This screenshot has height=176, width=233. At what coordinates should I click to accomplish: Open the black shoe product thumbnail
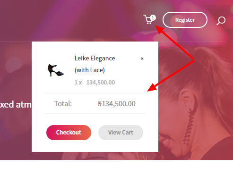pos(56,70)
